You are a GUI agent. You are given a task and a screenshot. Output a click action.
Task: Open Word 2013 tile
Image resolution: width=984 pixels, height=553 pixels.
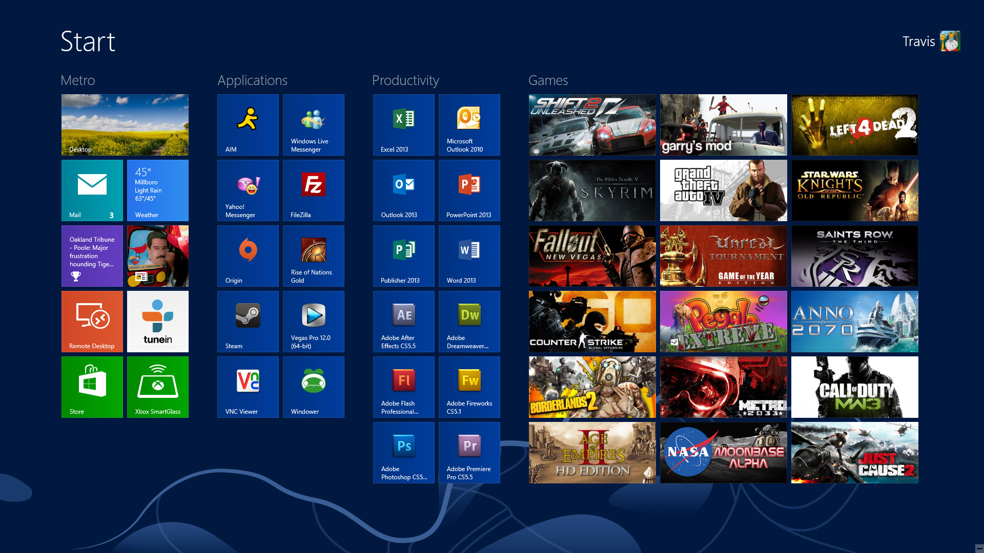pos(469,256)
